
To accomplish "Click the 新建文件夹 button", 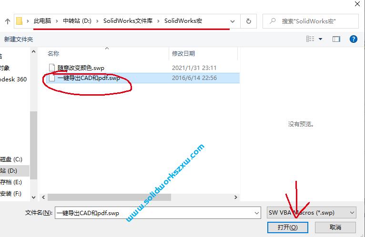I will pyautogui.click(x=19, y=39).
